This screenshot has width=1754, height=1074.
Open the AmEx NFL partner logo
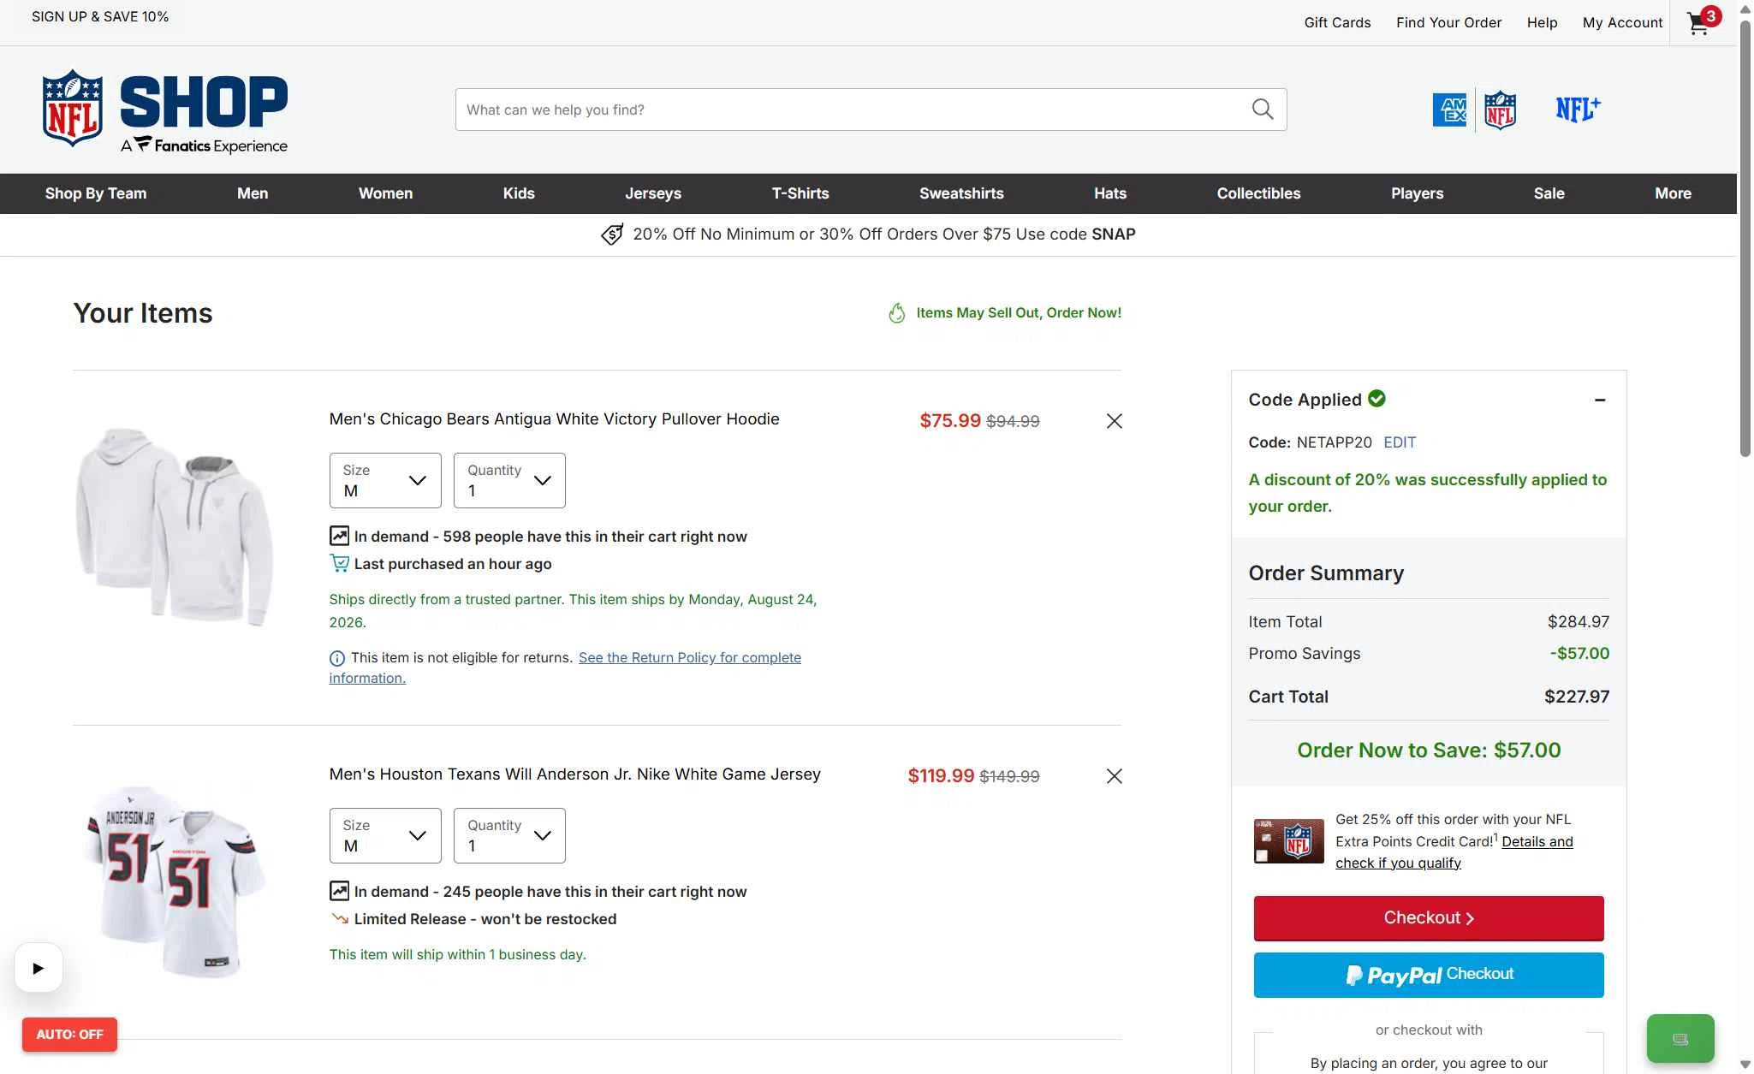(x=1474, y=110)
